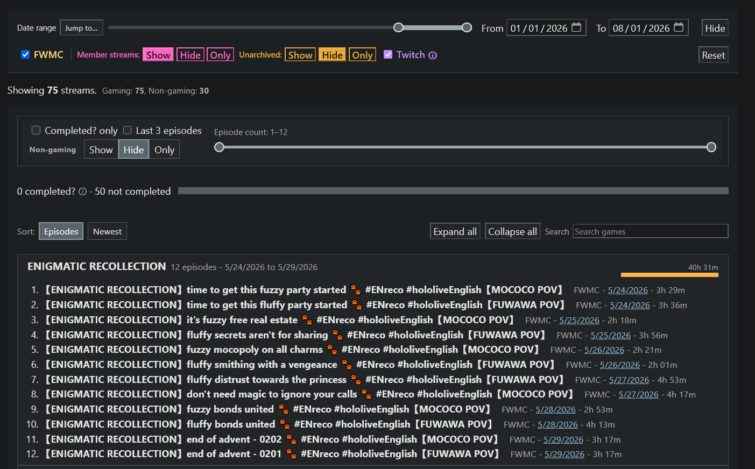Viewport: 755px width, 469px height.
Task: Click the Episode count slider's minimum handle
Action: (x=219, y=147)
